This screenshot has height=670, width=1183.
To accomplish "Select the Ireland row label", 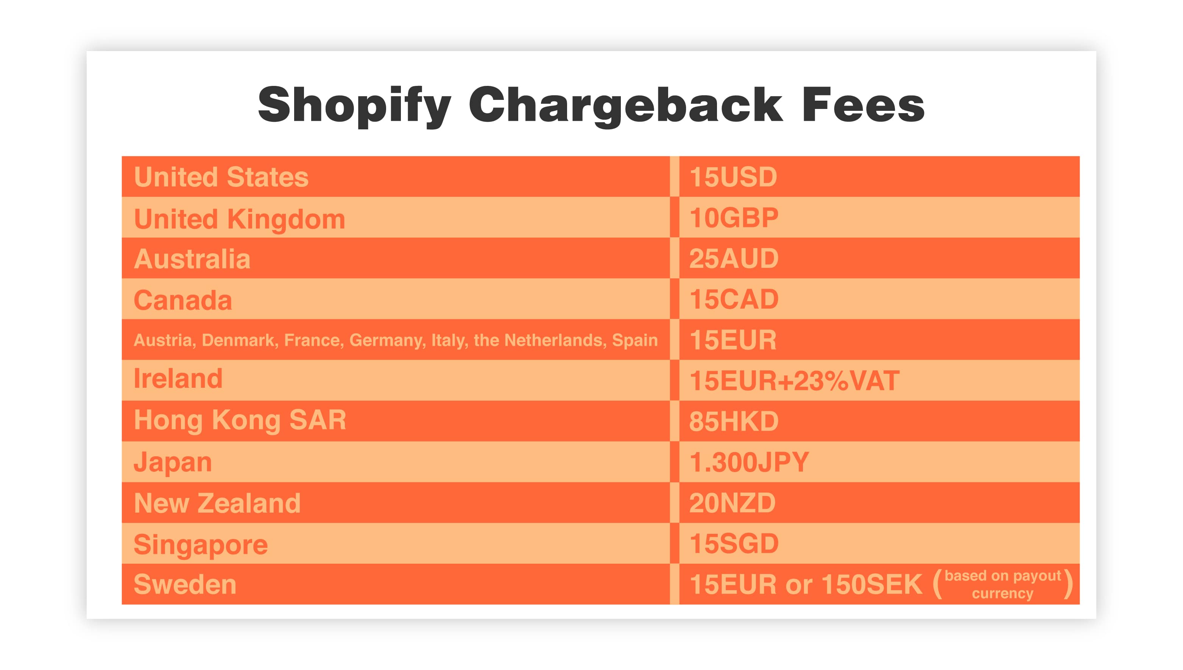I will (178, 378).
